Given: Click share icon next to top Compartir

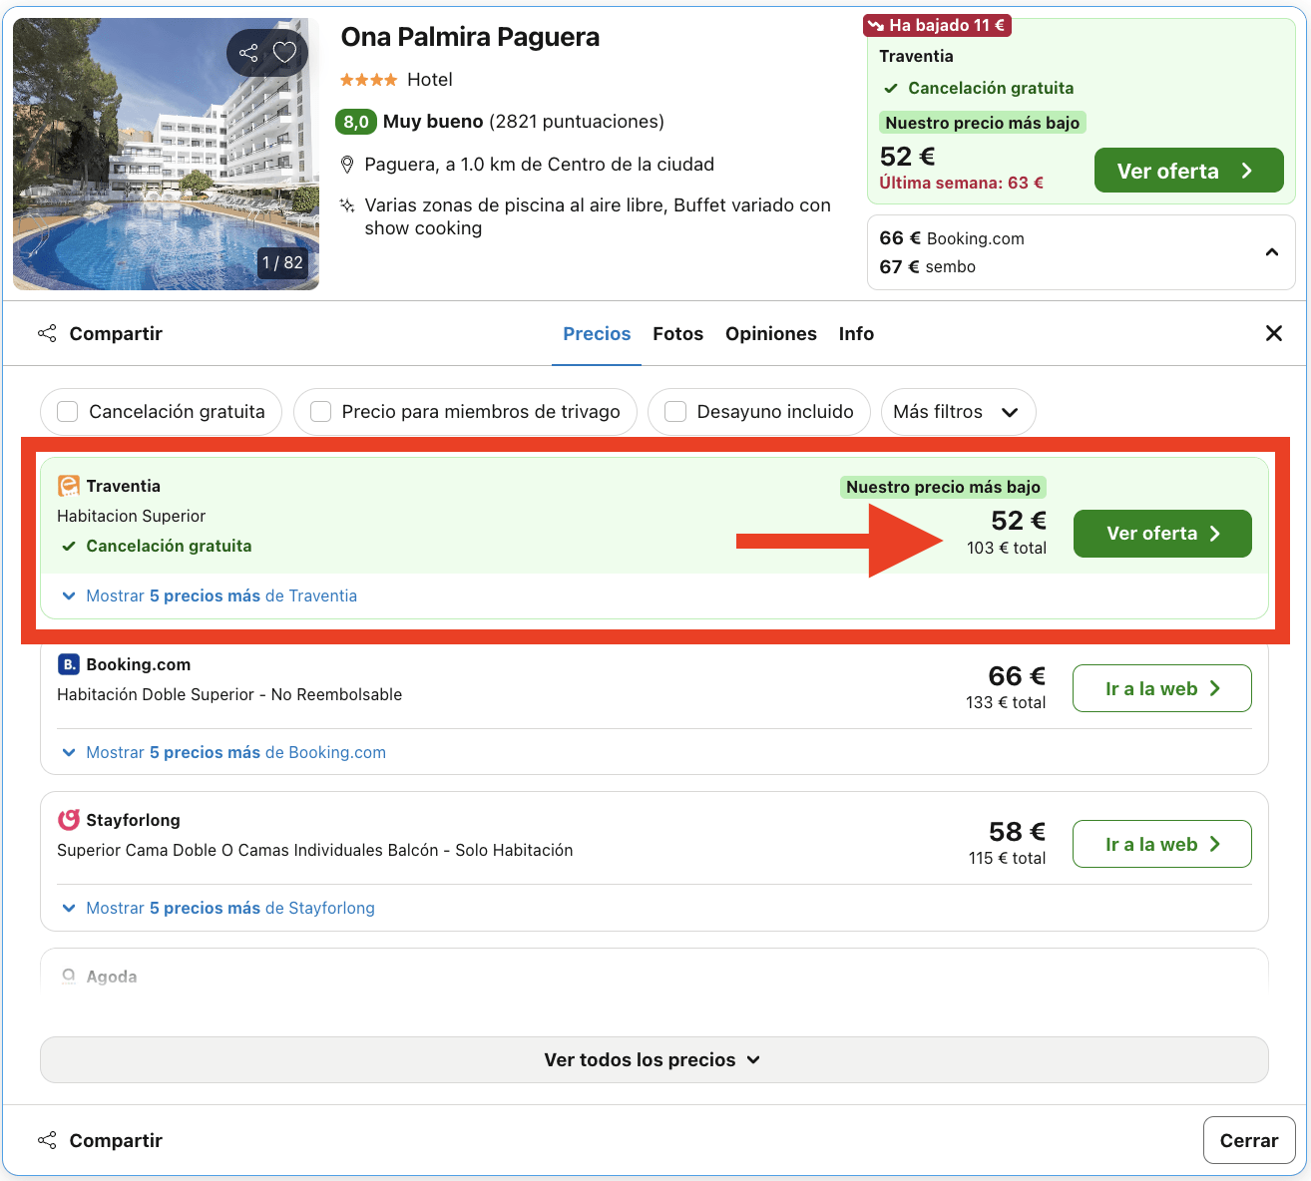Looking at the screenshot, I should click(x=47, y=333).
